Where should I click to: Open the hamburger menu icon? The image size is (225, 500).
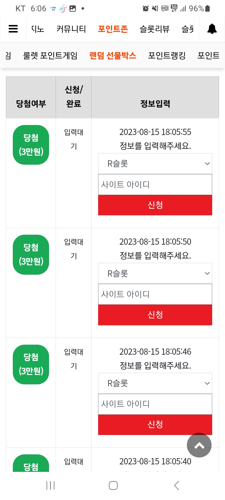point(13,29)
